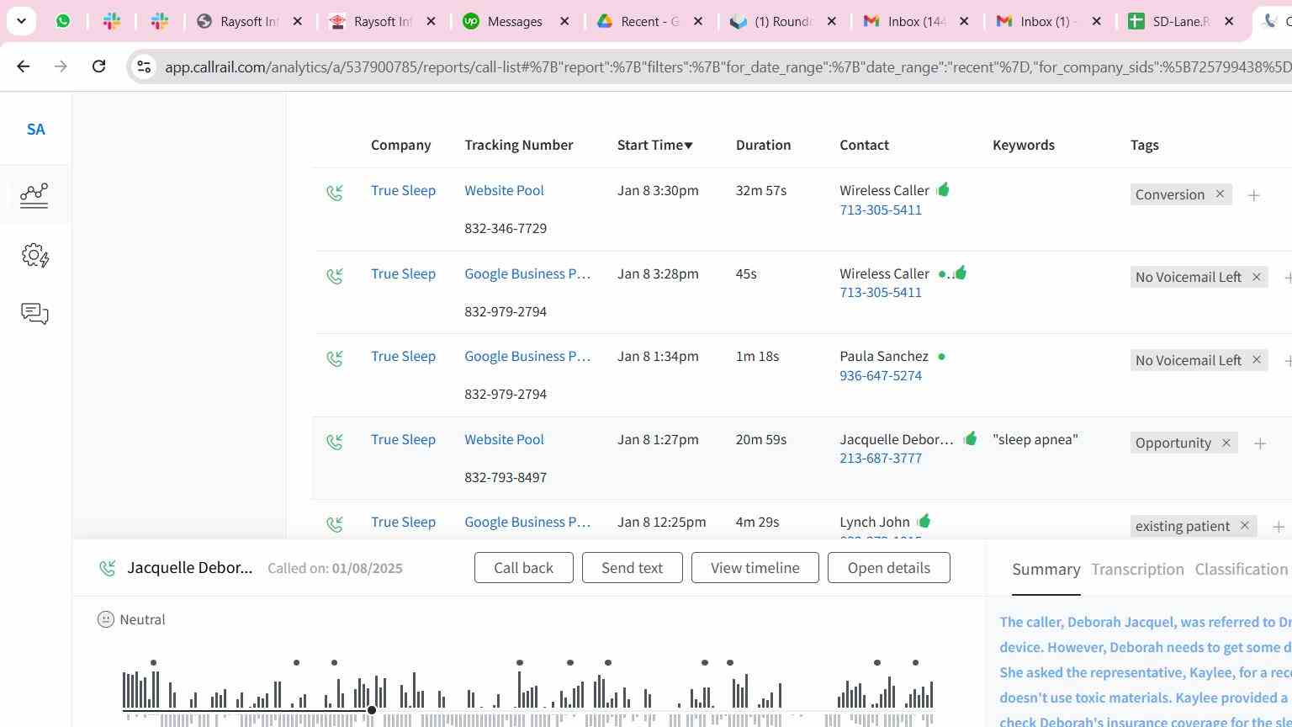Click the Tags column header
Viewport: 1292px width, 727px height.
point(1144,145)
